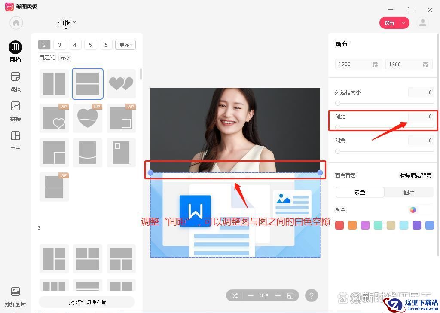
Task: Pick three-image layout with wide top tile
Action: click(x=121, y=258)
